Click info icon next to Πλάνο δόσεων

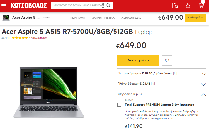coord(153,84)
